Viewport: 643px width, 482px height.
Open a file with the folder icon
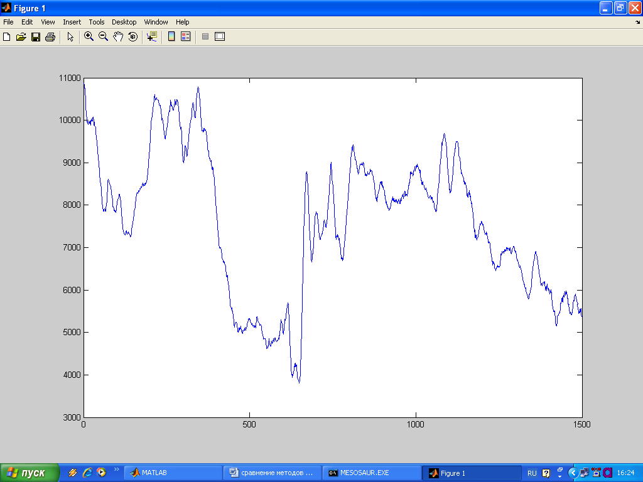point(21,37)
